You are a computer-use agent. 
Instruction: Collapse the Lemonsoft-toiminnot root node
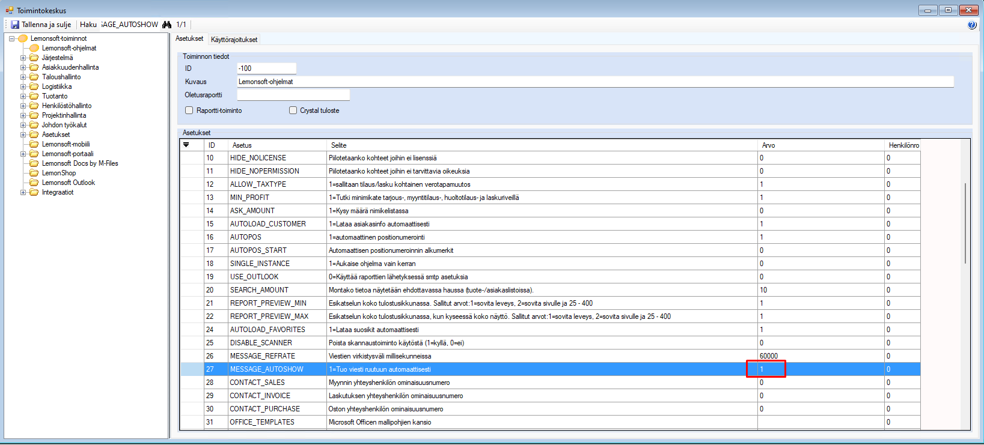[11, 38]
